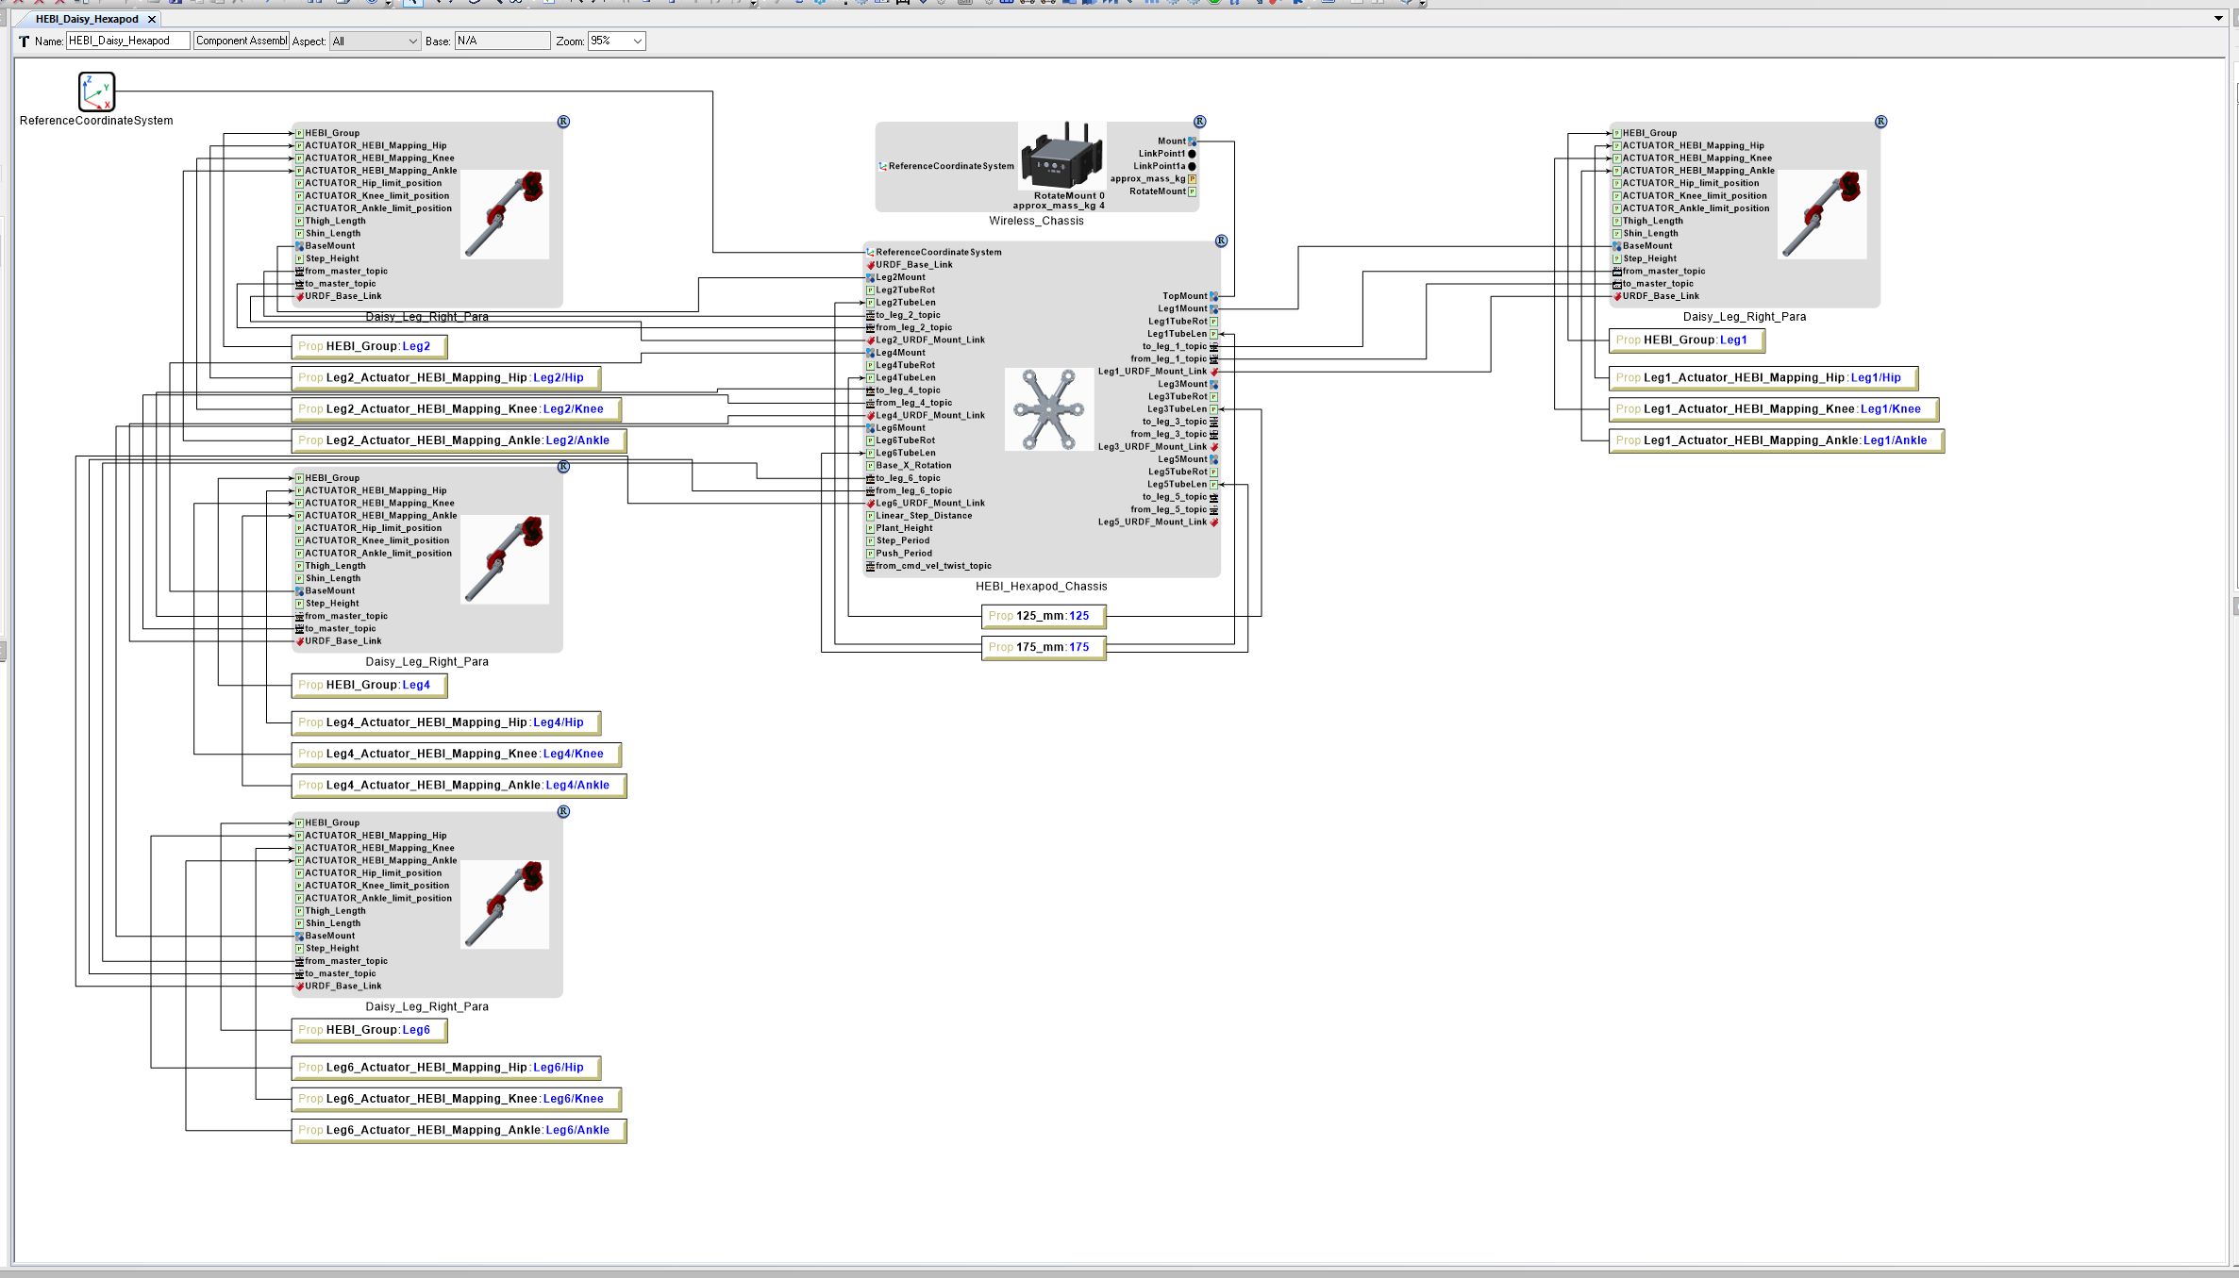Image resolution: width=2239 pixels, height=1278 pixels.
Task: Click the R badge on HEBI_Hexapod_Chassis block
Action: (x=1222, y=241)
